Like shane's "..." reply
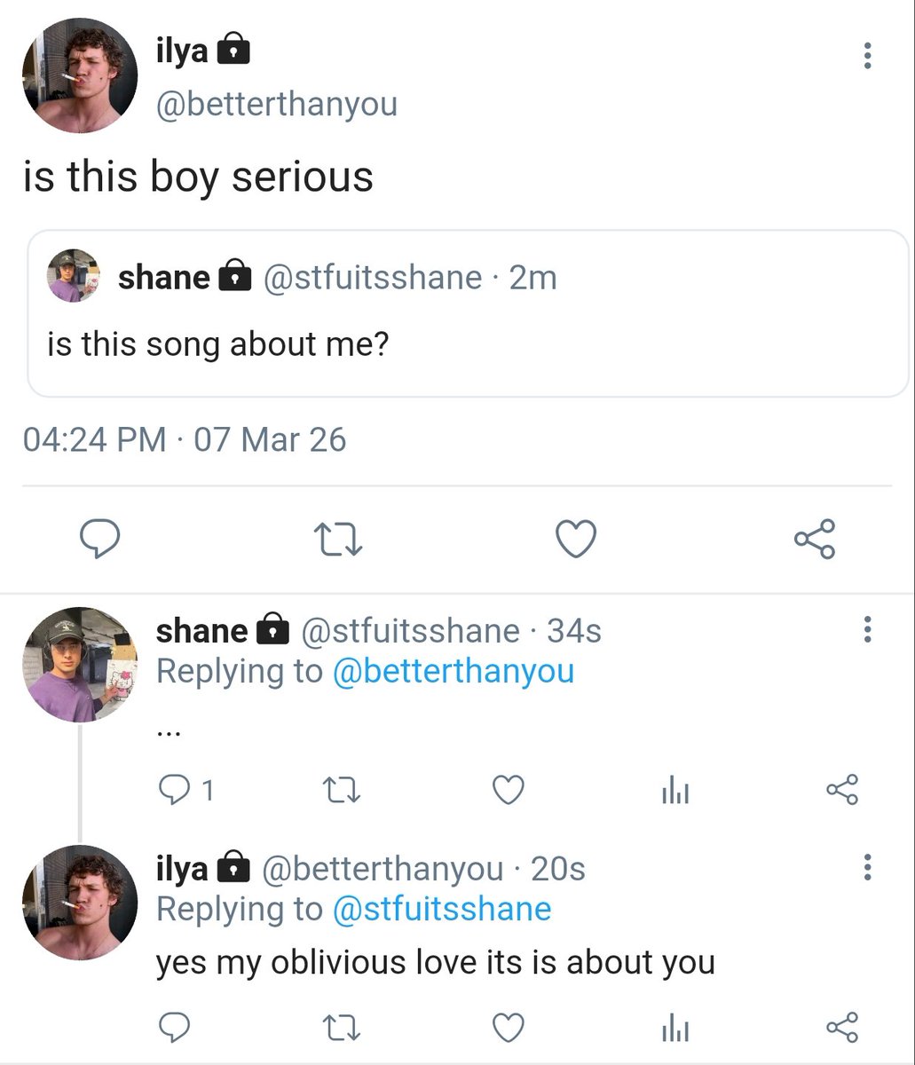This screenshot has width=915, height=1065. pos(508,789)
